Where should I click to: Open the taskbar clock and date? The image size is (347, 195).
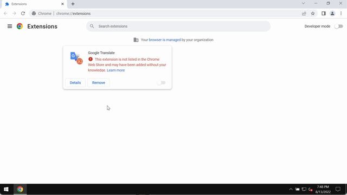point(323,189)
